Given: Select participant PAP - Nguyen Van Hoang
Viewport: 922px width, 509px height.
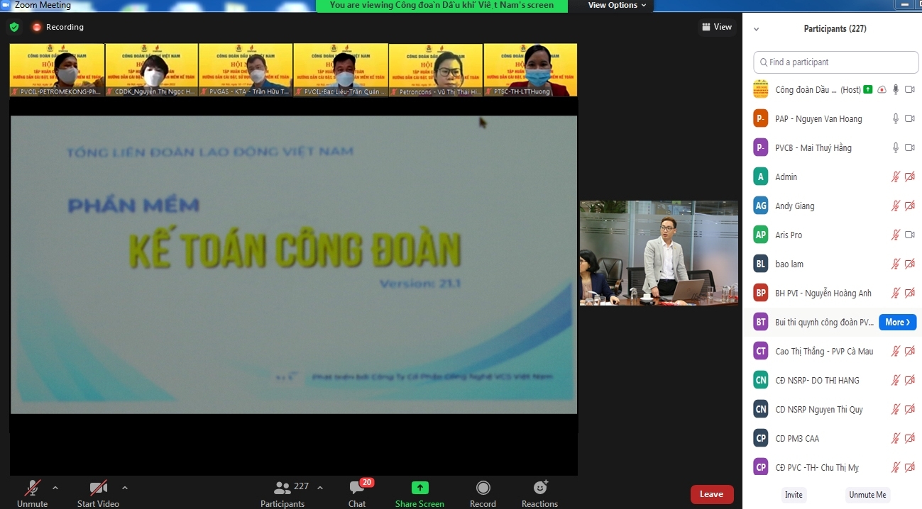Looking at the screenshot, I should tap(832, 119).
